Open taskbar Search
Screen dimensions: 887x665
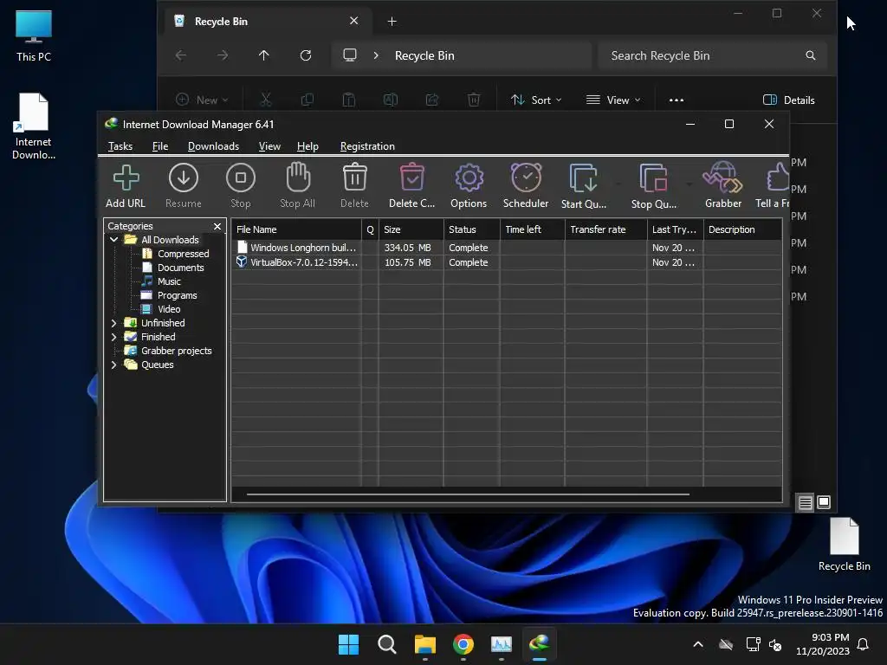(x=387, y=644)
